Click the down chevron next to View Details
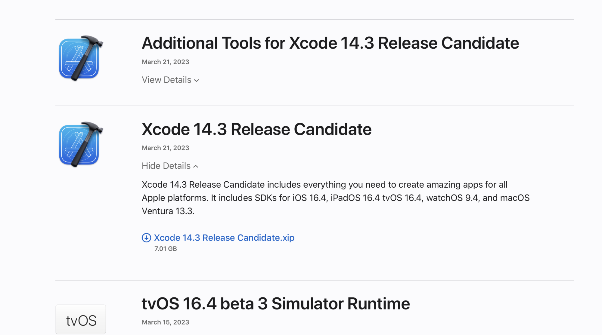This screenshot has width=602, height=335. tap(197, 80)
